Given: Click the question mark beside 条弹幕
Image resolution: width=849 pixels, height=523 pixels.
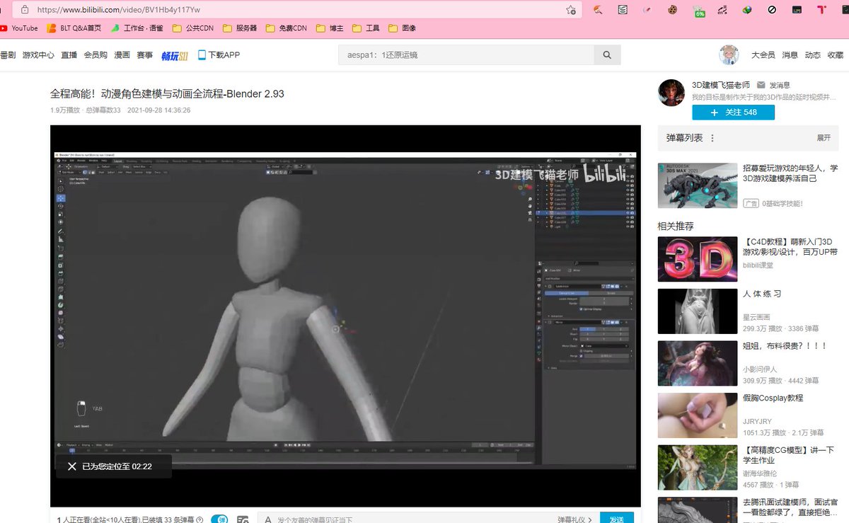Looking at the screenshot, I should tap(200, 520).
